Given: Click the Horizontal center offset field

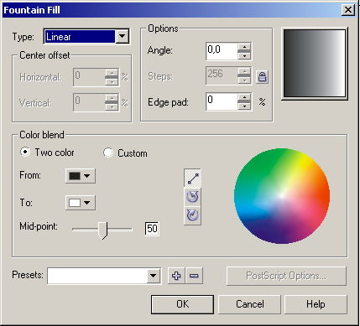Looking at the screenshot, I should (89, 77).
